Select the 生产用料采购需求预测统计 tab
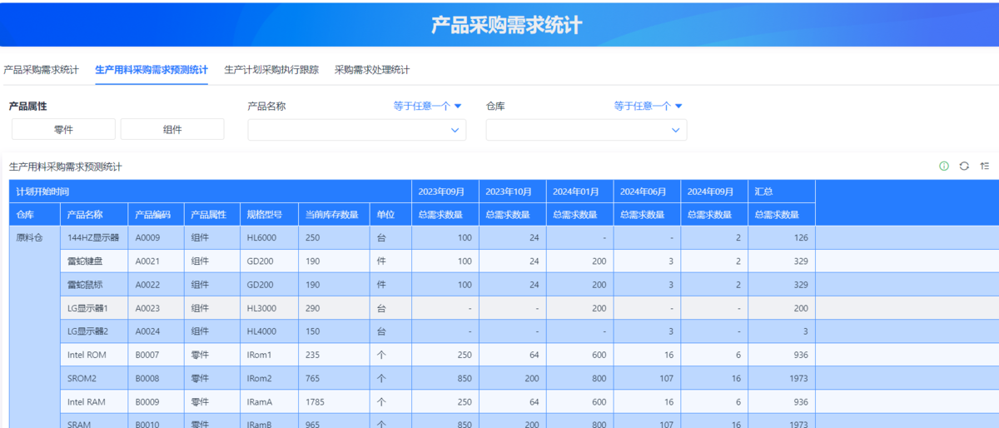The width and height of the screenshot is (999, 428). [152, 70]
